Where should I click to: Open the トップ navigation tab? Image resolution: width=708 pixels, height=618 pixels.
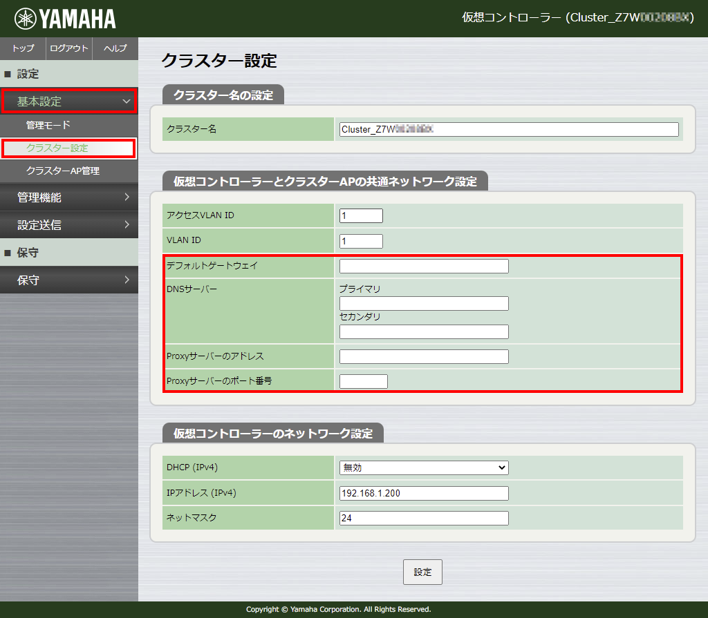pyautogui.click(x=23, y=48)
